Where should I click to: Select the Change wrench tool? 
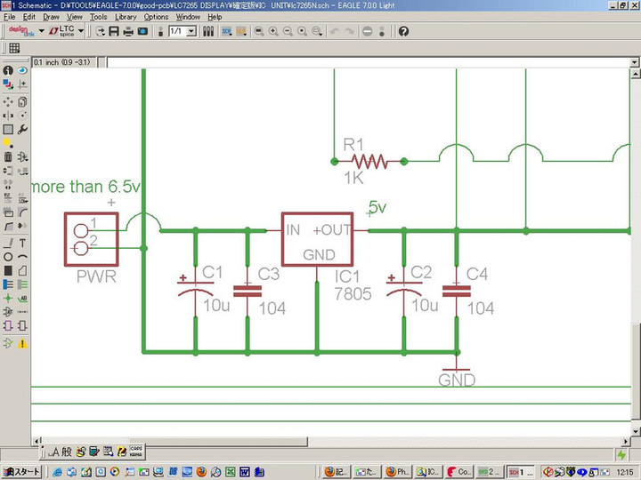tap(23, 129)
